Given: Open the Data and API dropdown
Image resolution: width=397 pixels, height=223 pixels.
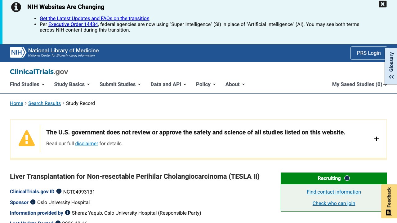Looking at the screenshot, I should point(168,84).
